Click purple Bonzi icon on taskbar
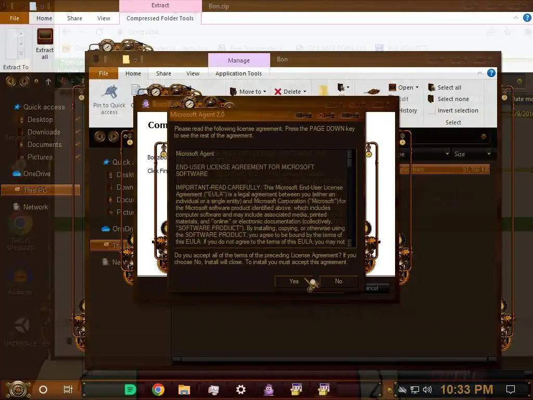 pyautogui.click(x=269, y=390)
